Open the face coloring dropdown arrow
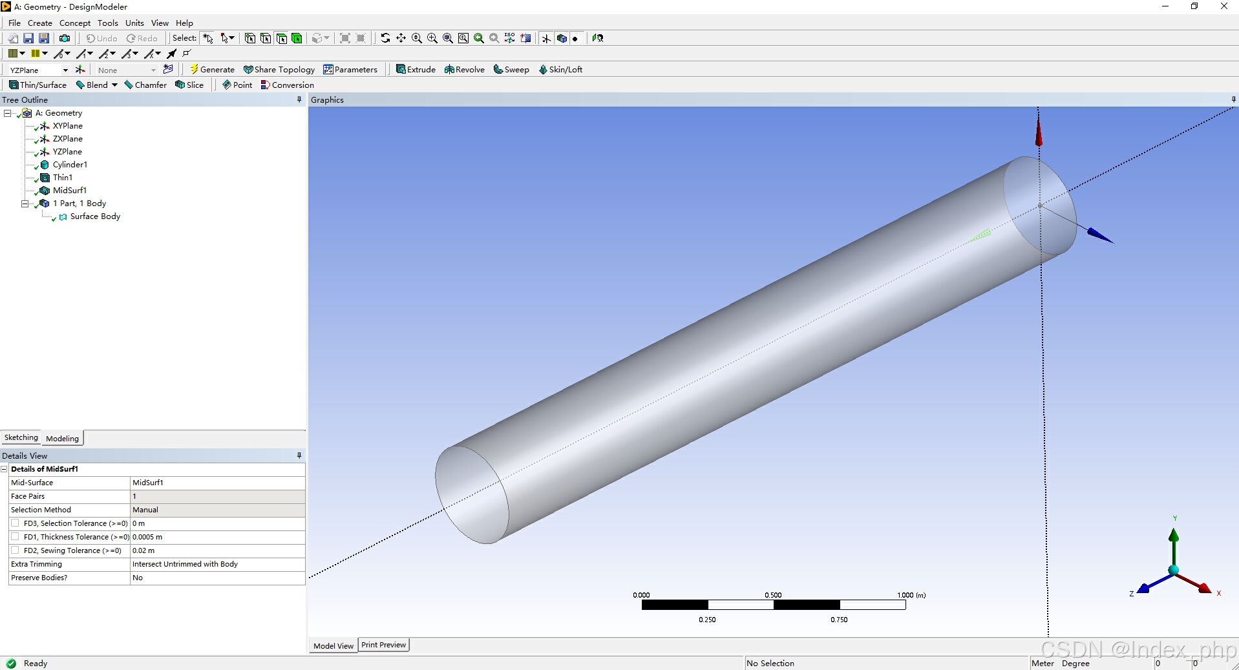Viewport: 1239px width, 670px height. (22, 54)
